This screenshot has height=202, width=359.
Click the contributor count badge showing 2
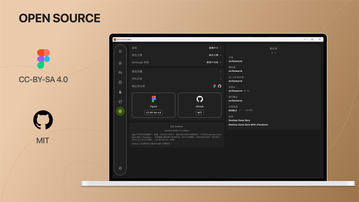273,52
